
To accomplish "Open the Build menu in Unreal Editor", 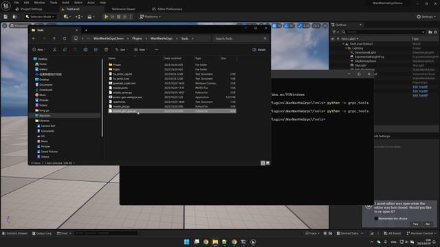I will point(66,3).
